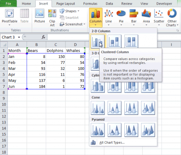Pick the 100% Stacked Column chart icon
This screenshot has height=155, width=181.
(x=131, y=41)
